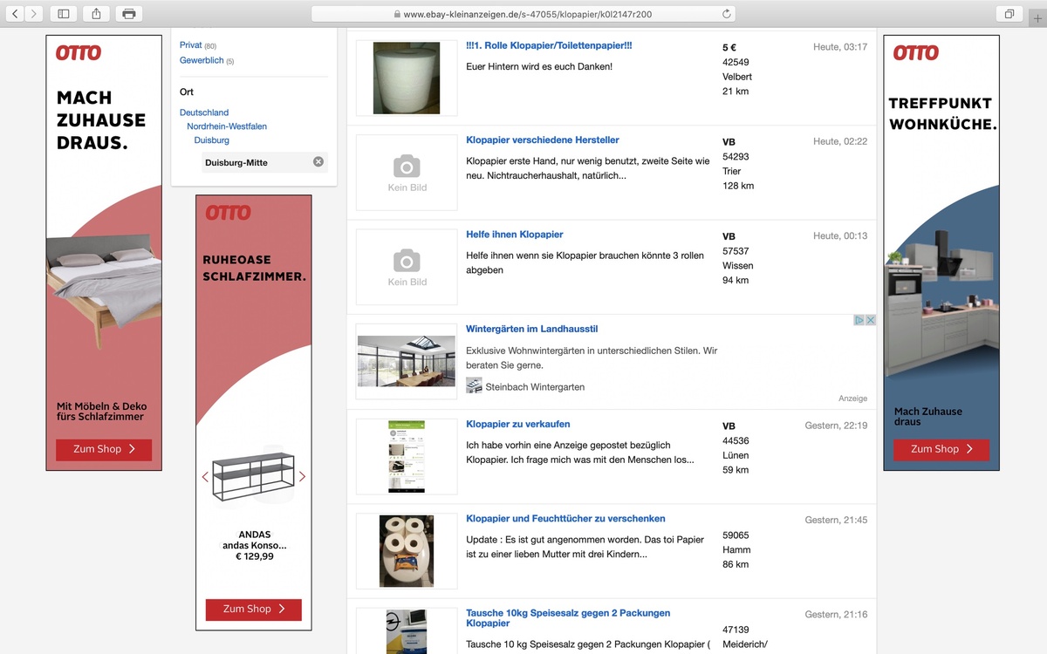The image size is (1047, 654).
Task: Click Safari forward navigation arrow
Action: tap(34, 14)
